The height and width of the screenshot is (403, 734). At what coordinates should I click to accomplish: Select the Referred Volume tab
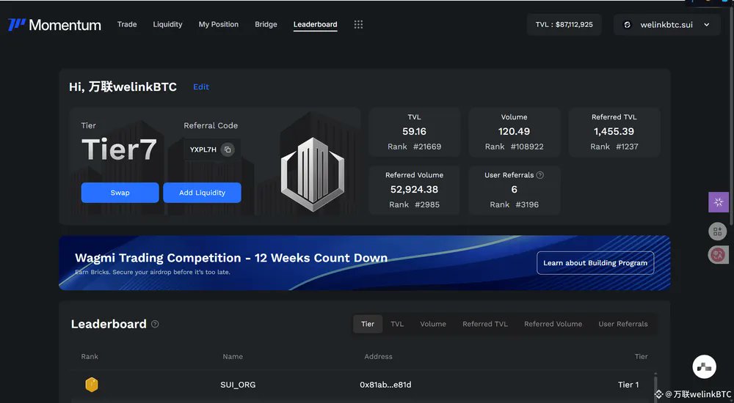click(553, 324)
